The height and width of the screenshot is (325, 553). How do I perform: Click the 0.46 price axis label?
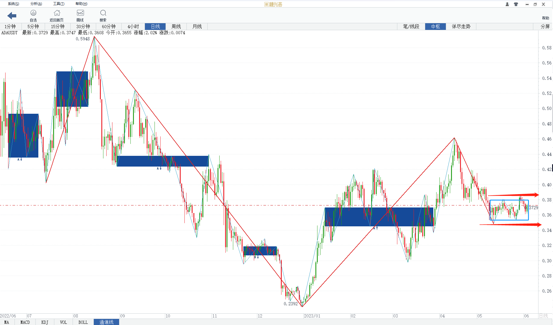pos(547,139)
